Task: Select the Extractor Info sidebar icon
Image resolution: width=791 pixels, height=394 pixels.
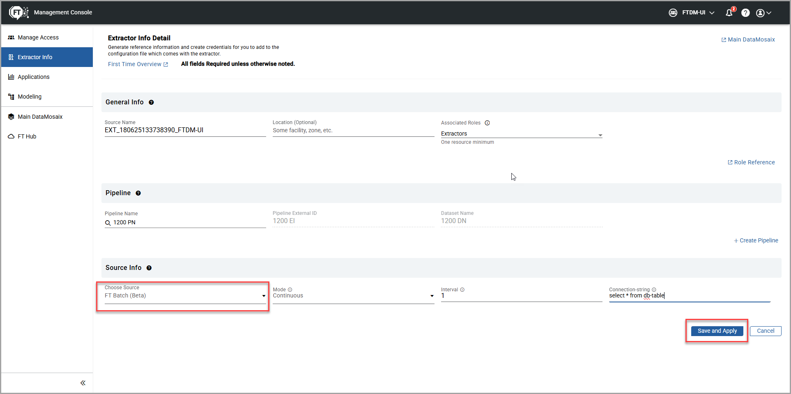Action: pos(11,57)
